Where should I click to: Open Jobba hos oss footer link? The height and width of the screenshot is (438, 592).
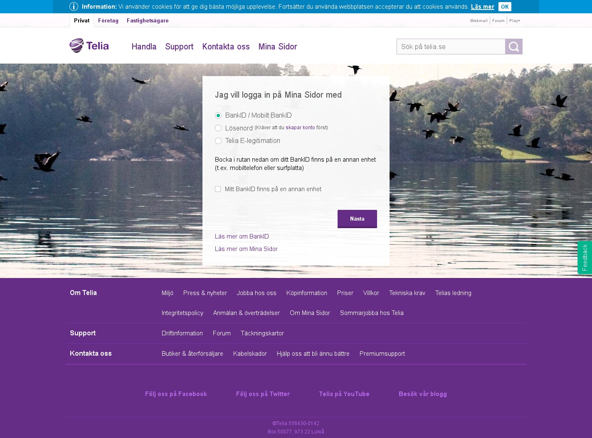click(257, 293)
